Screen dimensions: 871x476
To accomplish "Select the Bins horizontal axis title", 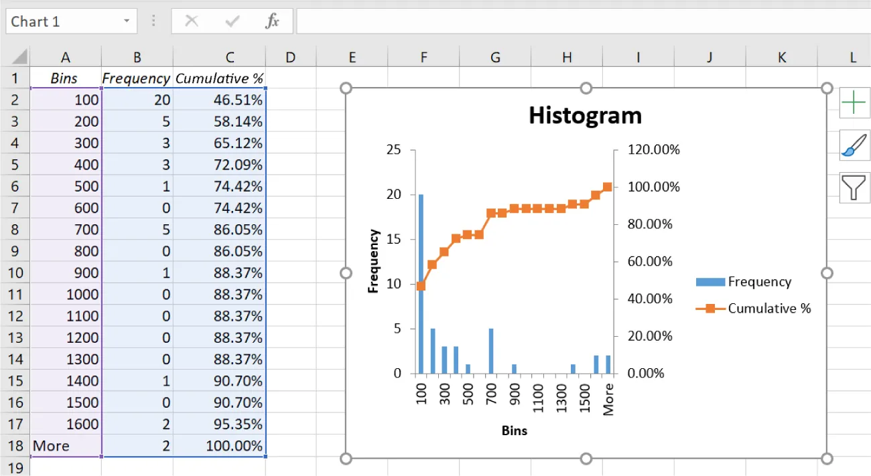I will coord(513,430).
